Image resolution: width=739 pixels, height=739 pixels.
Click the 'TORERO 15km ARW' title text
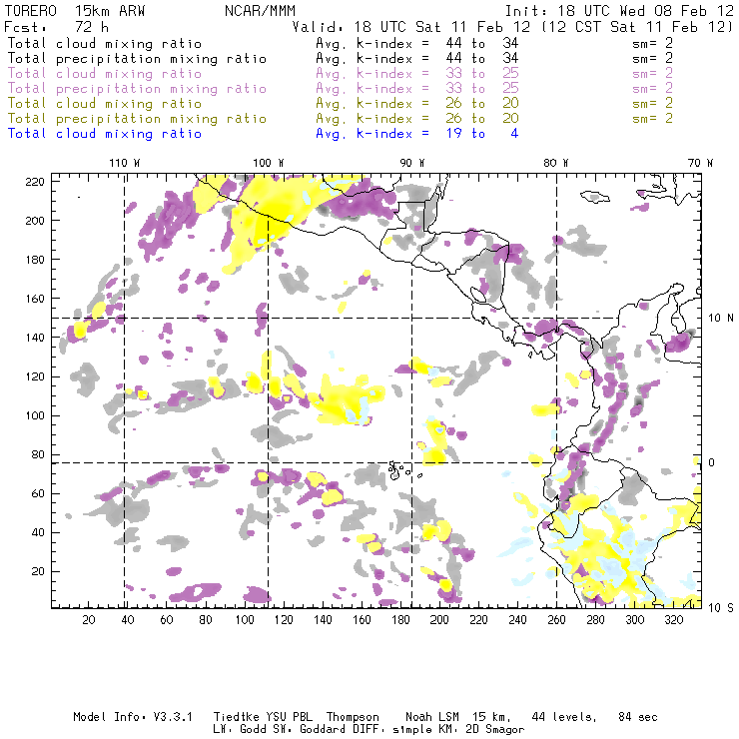(75, 11)
